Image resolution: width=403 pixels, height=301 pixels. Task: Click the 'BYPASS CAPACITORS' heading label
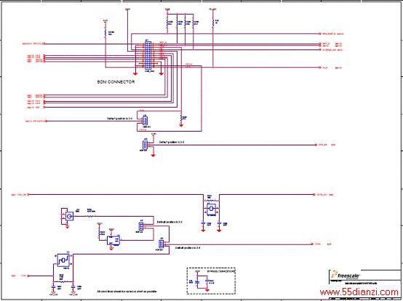[221, 271]
